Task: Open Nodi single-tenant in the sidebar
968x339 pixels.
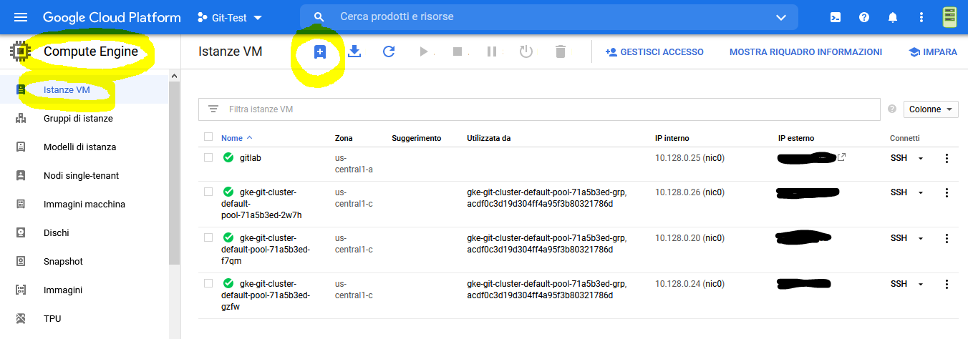Action: pos(84,175)
